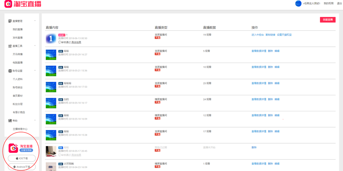
Task: Open 我的直播 in the sidebar
Action: [x=17, y=29]
